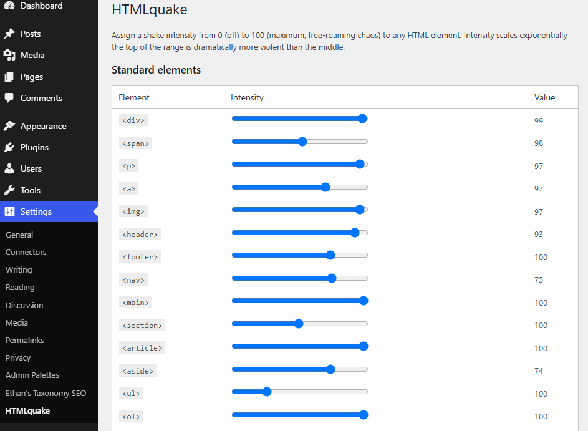Click the <main> intensity slider
This screenshot has width=588, height=431.
300,301
